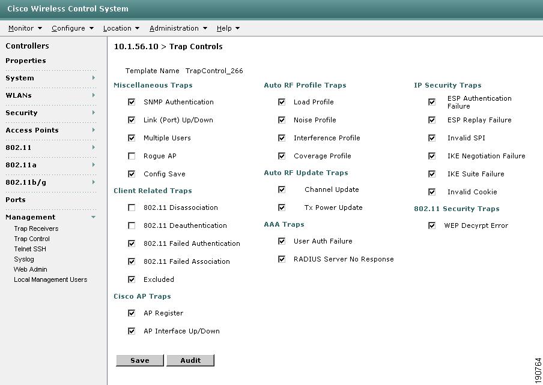Toggle the Interference Profile checkbox
543x385 pixels.
[x=282, y=138]
